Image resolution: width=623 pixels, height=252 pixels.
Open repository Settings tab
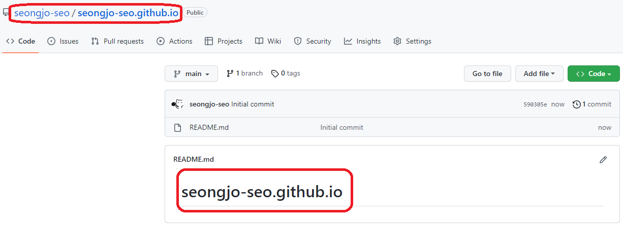pos(412,41)
